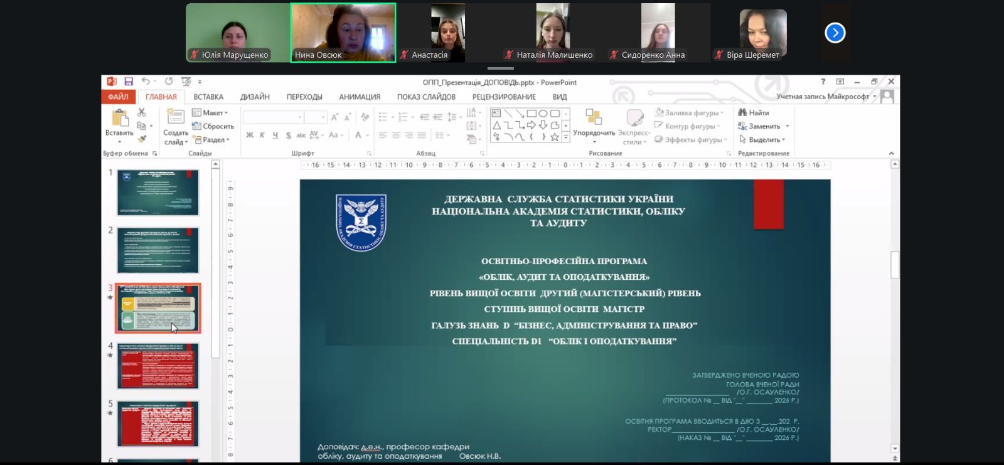Click the Сбросить reset button
This screenshot has height=465, width=1004.
coord(213,126)
